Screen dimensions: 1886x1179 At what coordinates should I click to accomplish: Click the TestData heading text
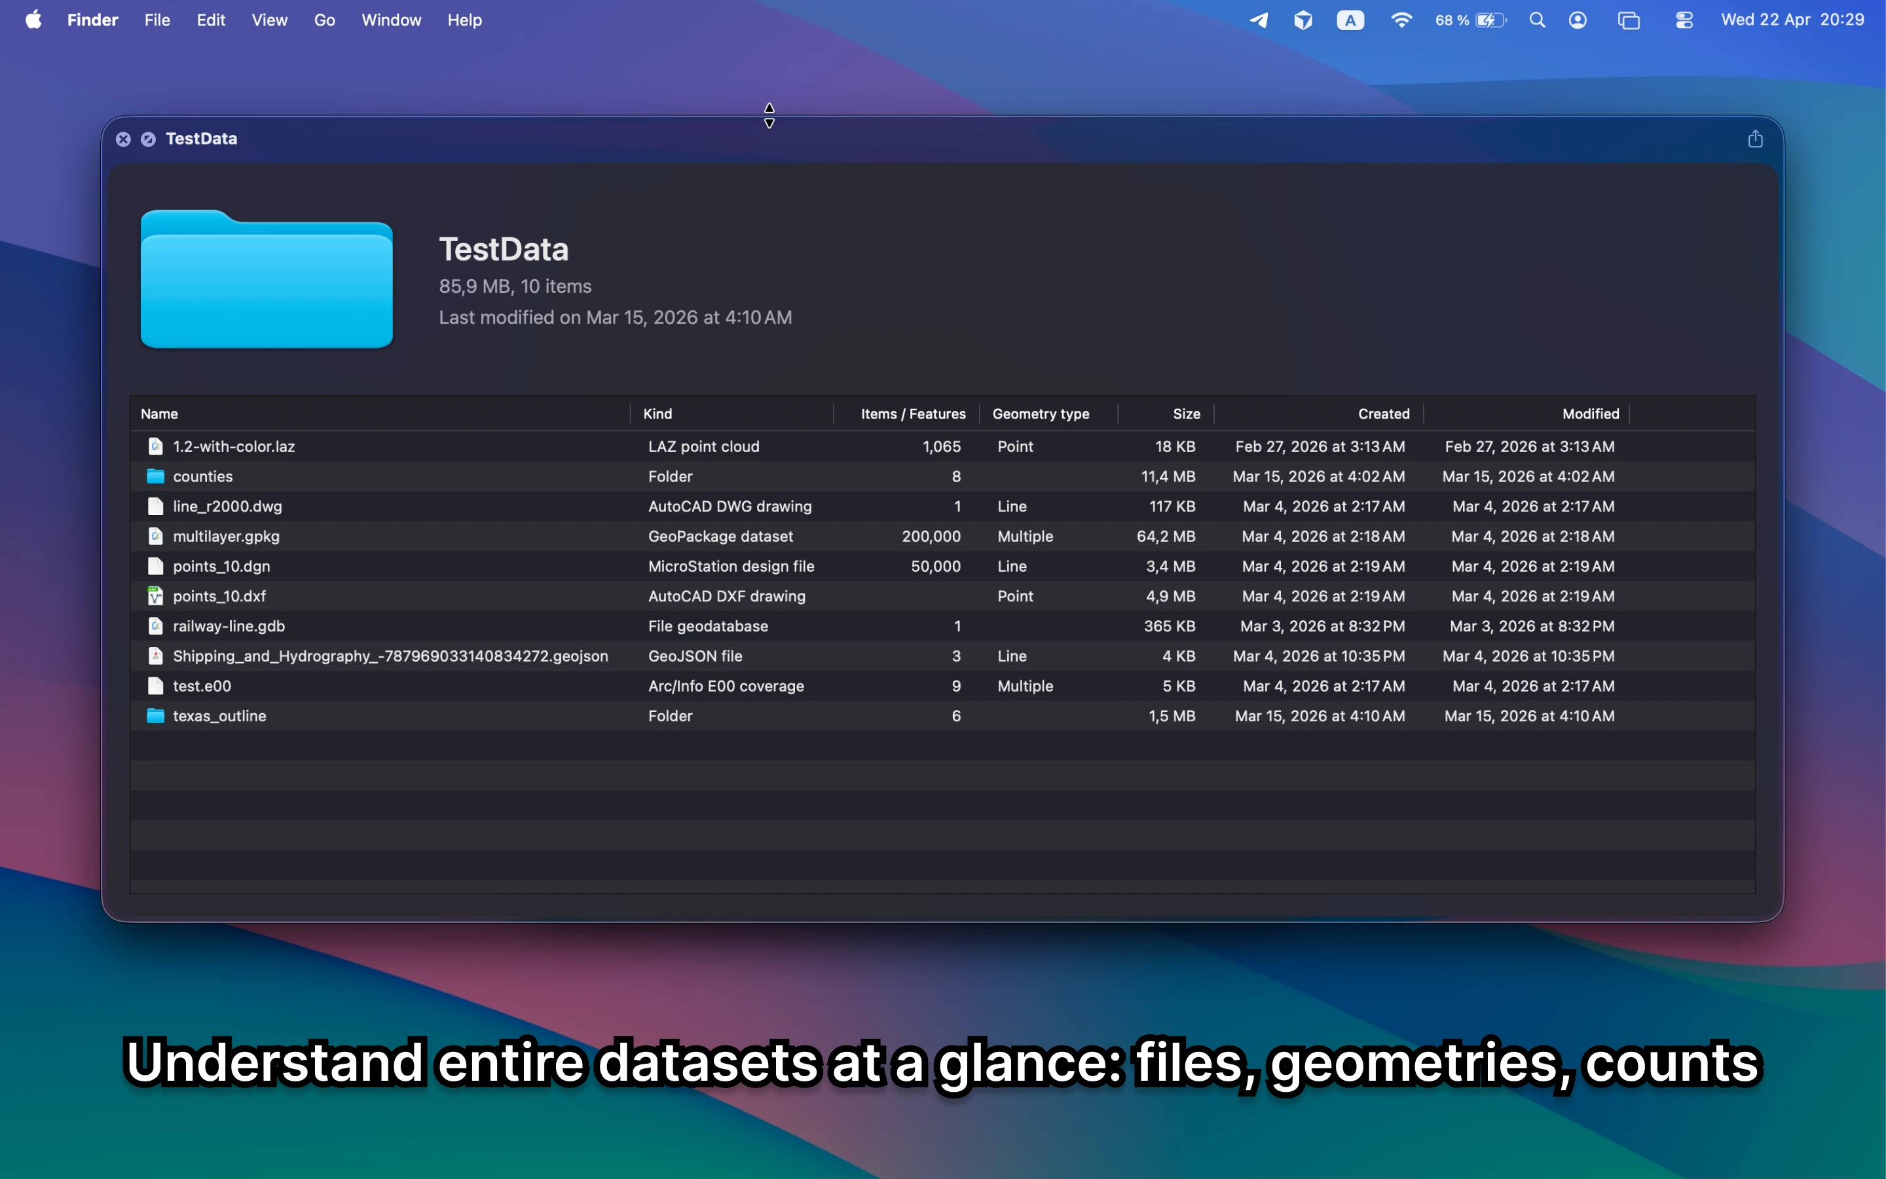click(x=504, y=250)
